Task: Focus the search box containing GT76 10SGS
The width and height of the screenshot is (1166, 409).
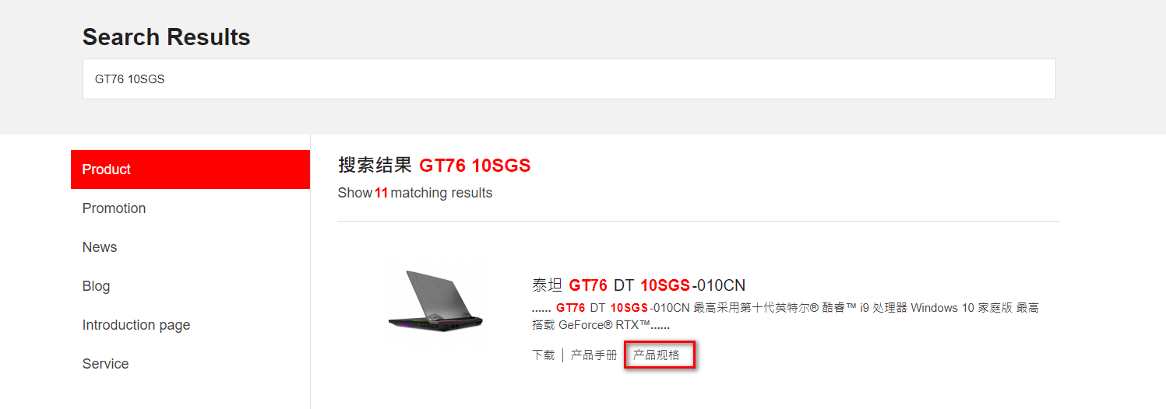Action: (569, 79)
